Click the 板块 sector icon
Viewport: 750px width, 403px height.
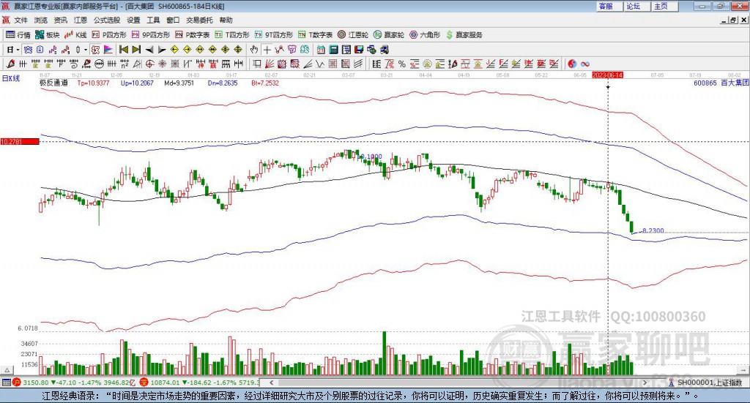pos(47,34)
